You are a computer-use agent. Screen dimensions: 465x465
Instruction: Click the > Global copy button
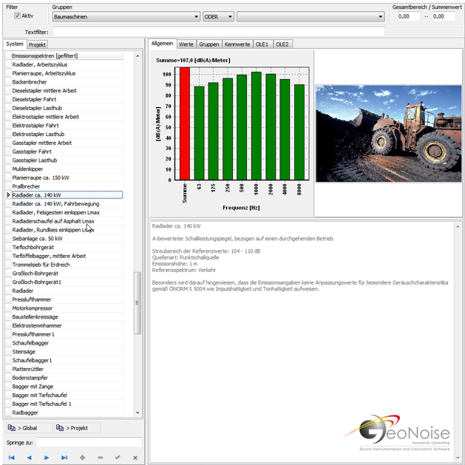click(x=27, y=428)
